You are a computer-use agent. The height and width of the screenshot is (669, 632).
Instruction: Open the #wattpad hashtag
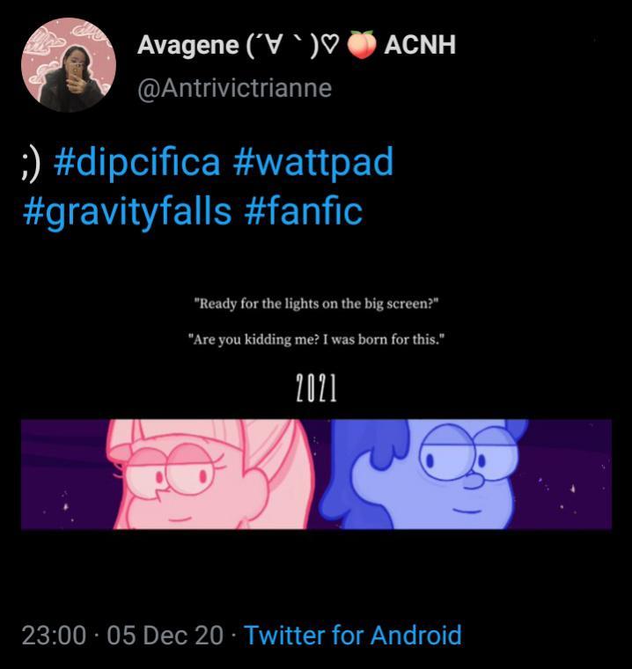pos(313,162)
